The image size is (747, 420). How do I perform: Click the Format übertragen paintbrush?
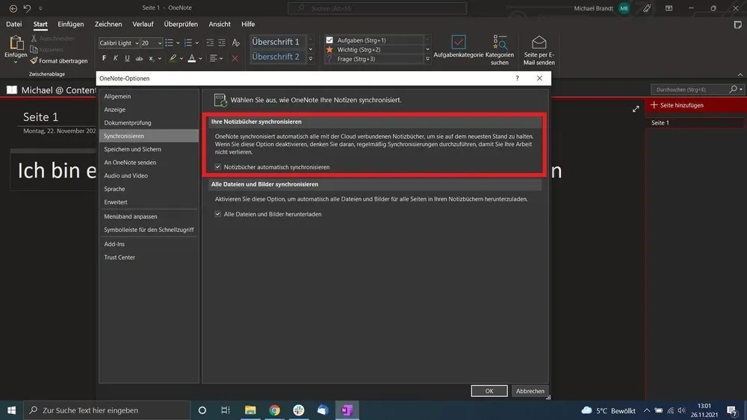click(x=59, y=61)
